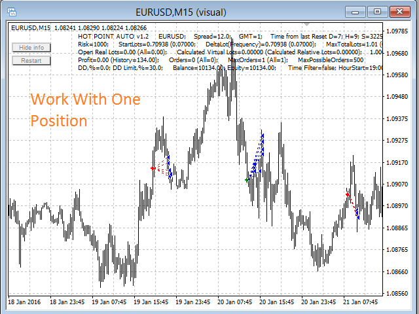This screenshot has height=314, width=419.
Task: Click the 1.09785 price scale label
Action: (397, 31)
